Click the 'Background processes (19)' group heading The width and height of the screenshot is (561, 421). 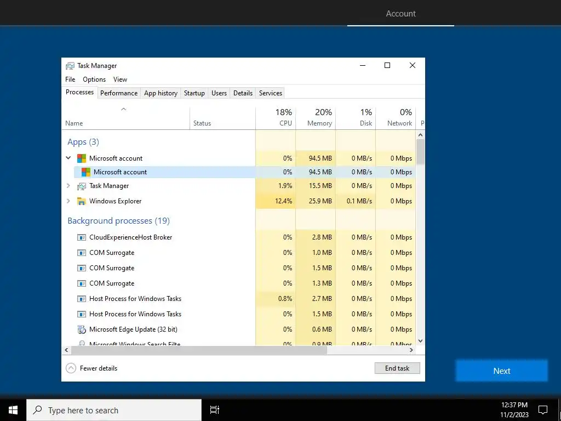point(118,220)
